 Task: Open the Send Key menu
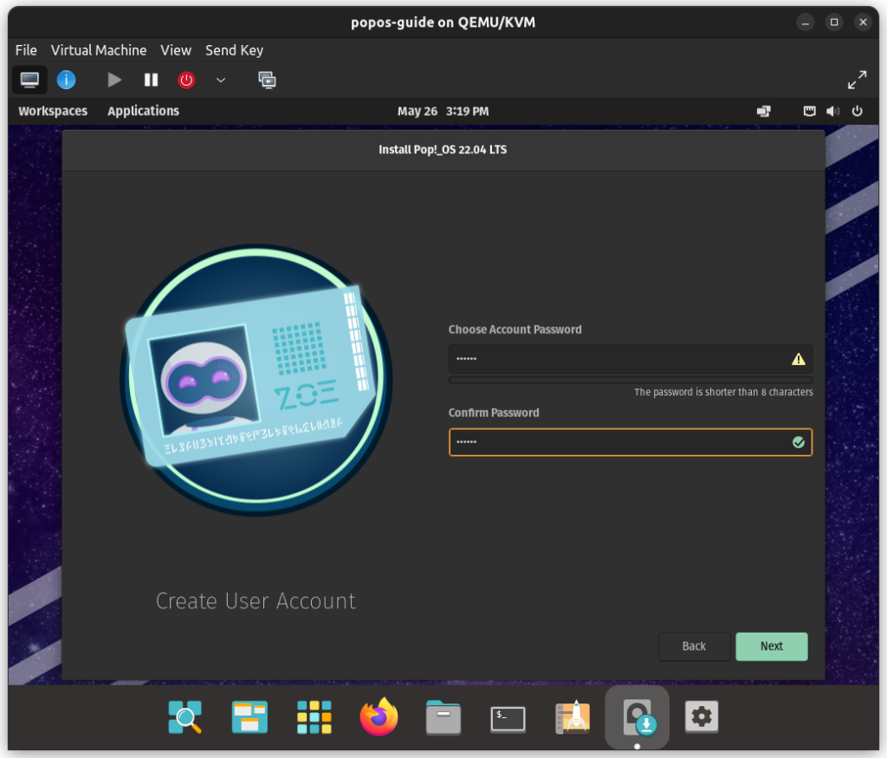(234, 50)
